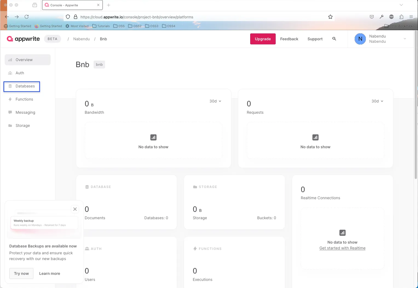Open a new browser tab
The image size is (418, 288).
tap(109, 5)
